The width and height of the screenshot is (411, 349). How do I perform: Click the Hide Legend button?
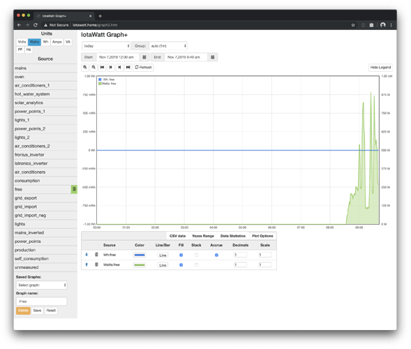pos(380,68)
